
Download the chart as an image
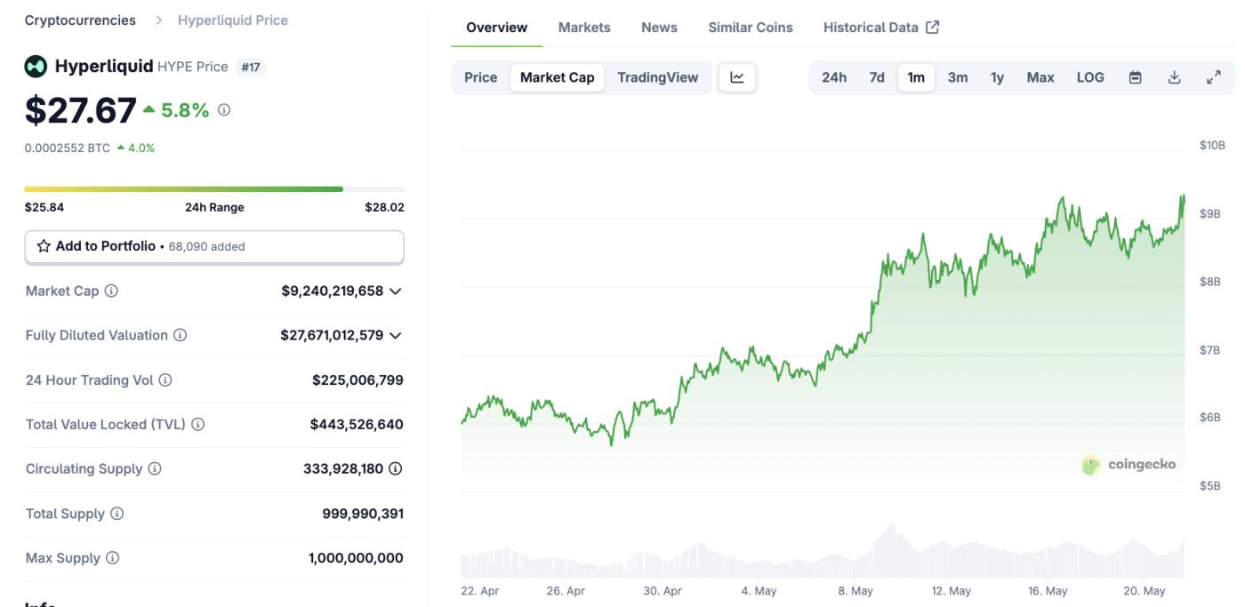pyautogui.click(x=1174, y=77)
